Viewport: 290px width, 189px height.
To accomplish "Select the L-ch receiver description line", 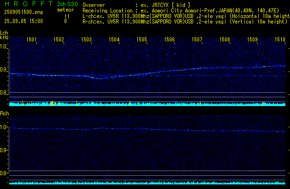I will [x=186, y=16].
